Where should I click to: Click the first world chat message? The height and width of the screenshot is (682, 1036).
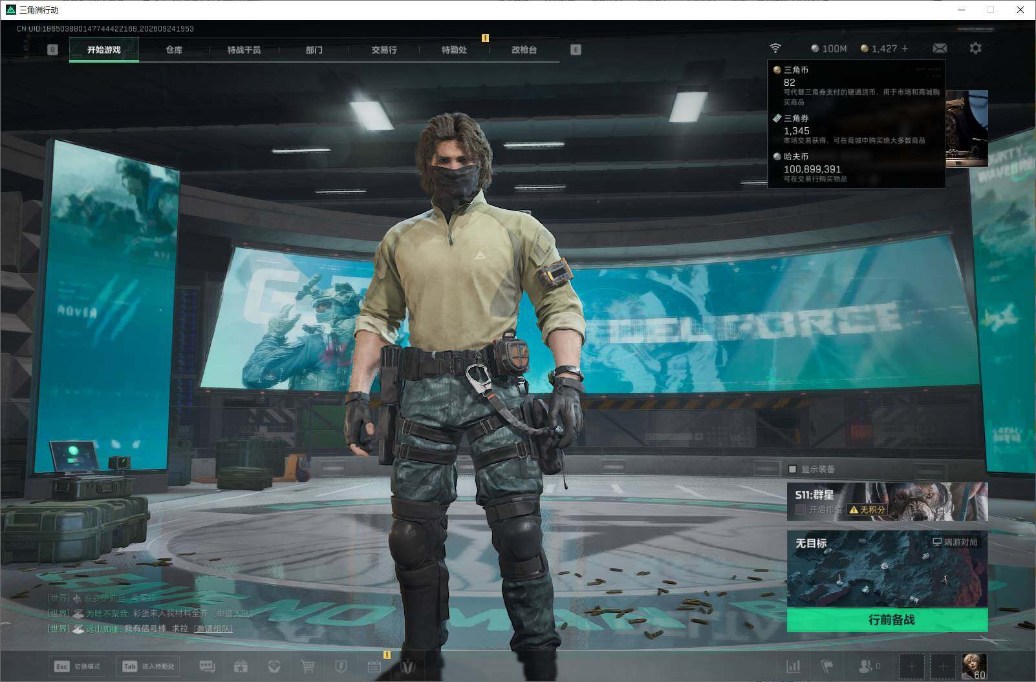[102, 598]
